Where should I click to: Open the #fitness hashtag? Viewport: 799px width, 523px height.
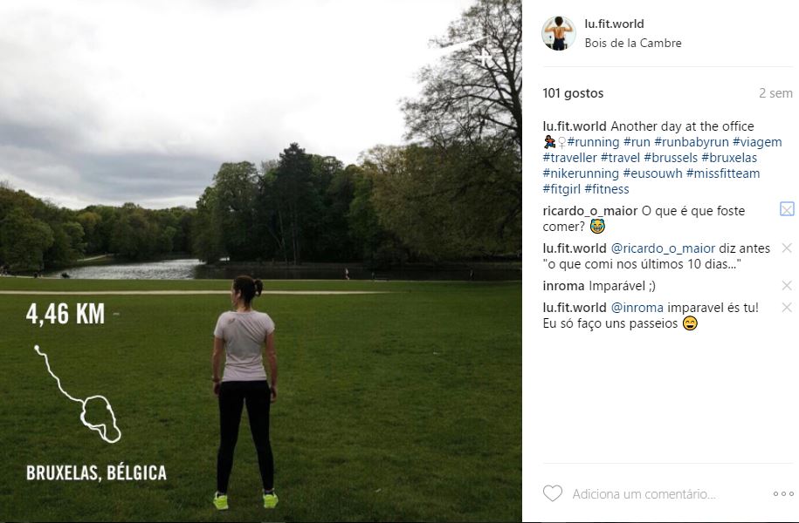[607, 189]
